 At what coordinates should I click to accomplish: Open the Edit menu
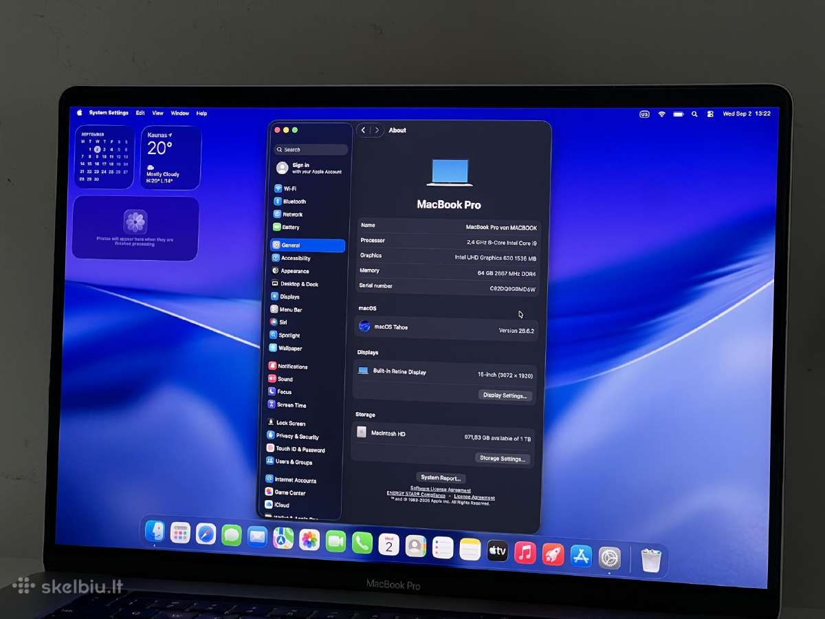[x=140, y=113]
